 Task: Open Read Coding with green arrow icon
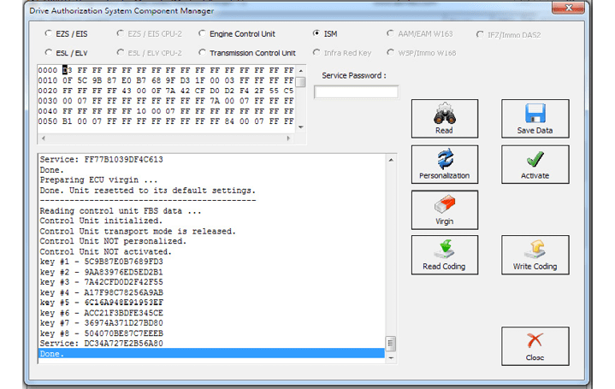tap(444, 255)
